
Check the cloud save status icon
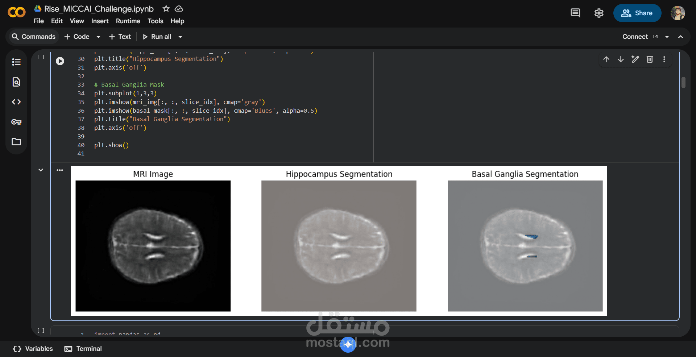pyautogui.click(x=179, y=8)
